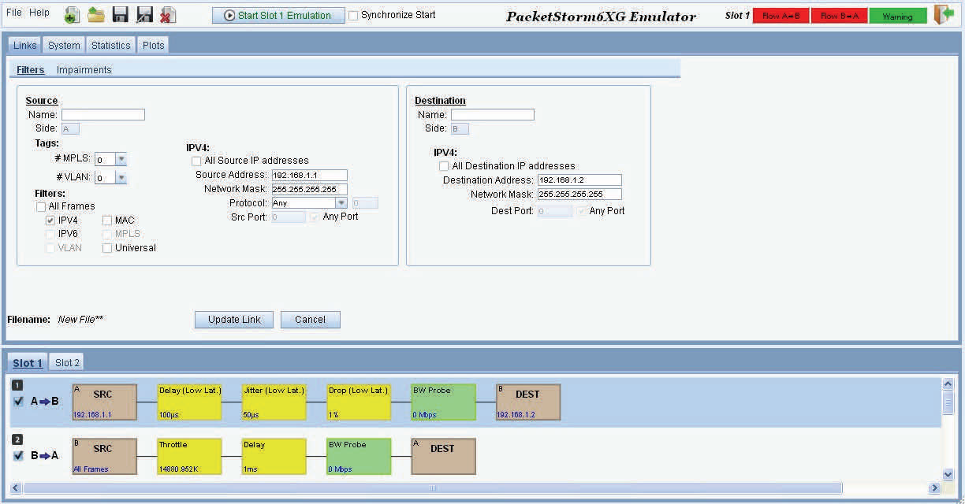The height and width of the screenshot is (504, 965).
Task: Switch to the Plots tab
Action: [x=153, y=46]
